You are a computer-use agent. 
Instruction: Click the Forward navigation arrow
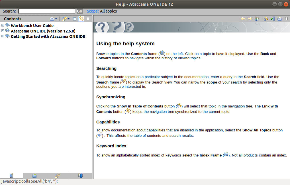(x=250, y=19)
